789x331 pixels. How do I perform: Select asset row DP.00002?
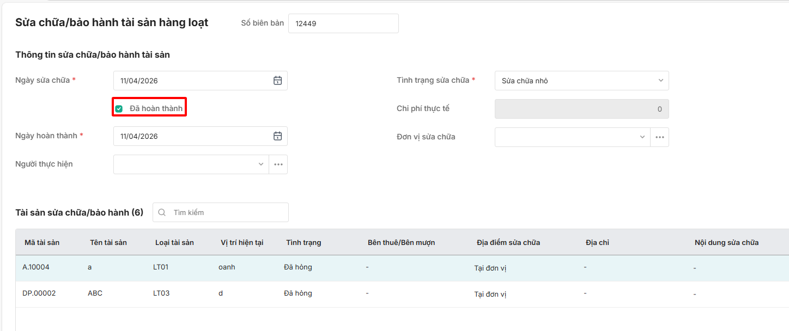(39, 293)
